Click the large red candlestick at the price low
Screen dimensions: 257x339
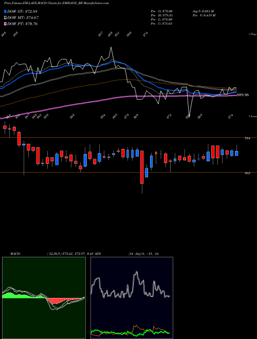click(142, 167)
